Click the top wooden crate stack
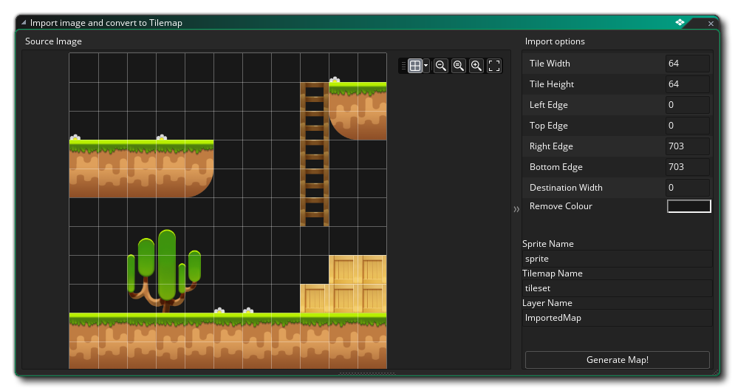Viewport: 735px width, 391px height. (x=358, y=270)
